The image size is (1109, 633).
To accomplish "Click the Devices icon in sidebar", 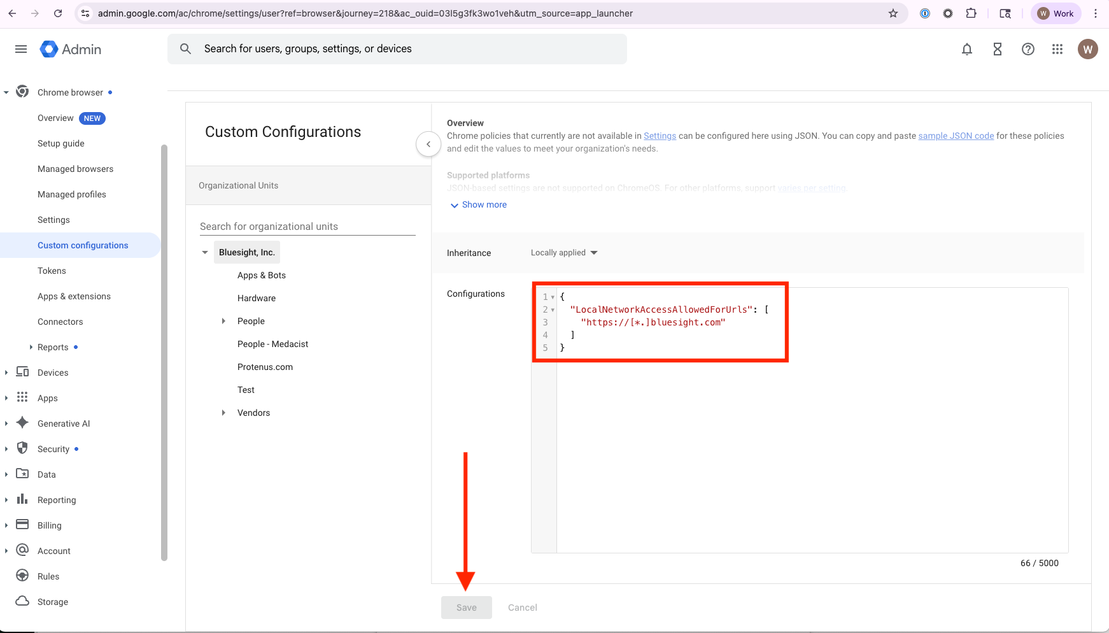I will 22,372.
